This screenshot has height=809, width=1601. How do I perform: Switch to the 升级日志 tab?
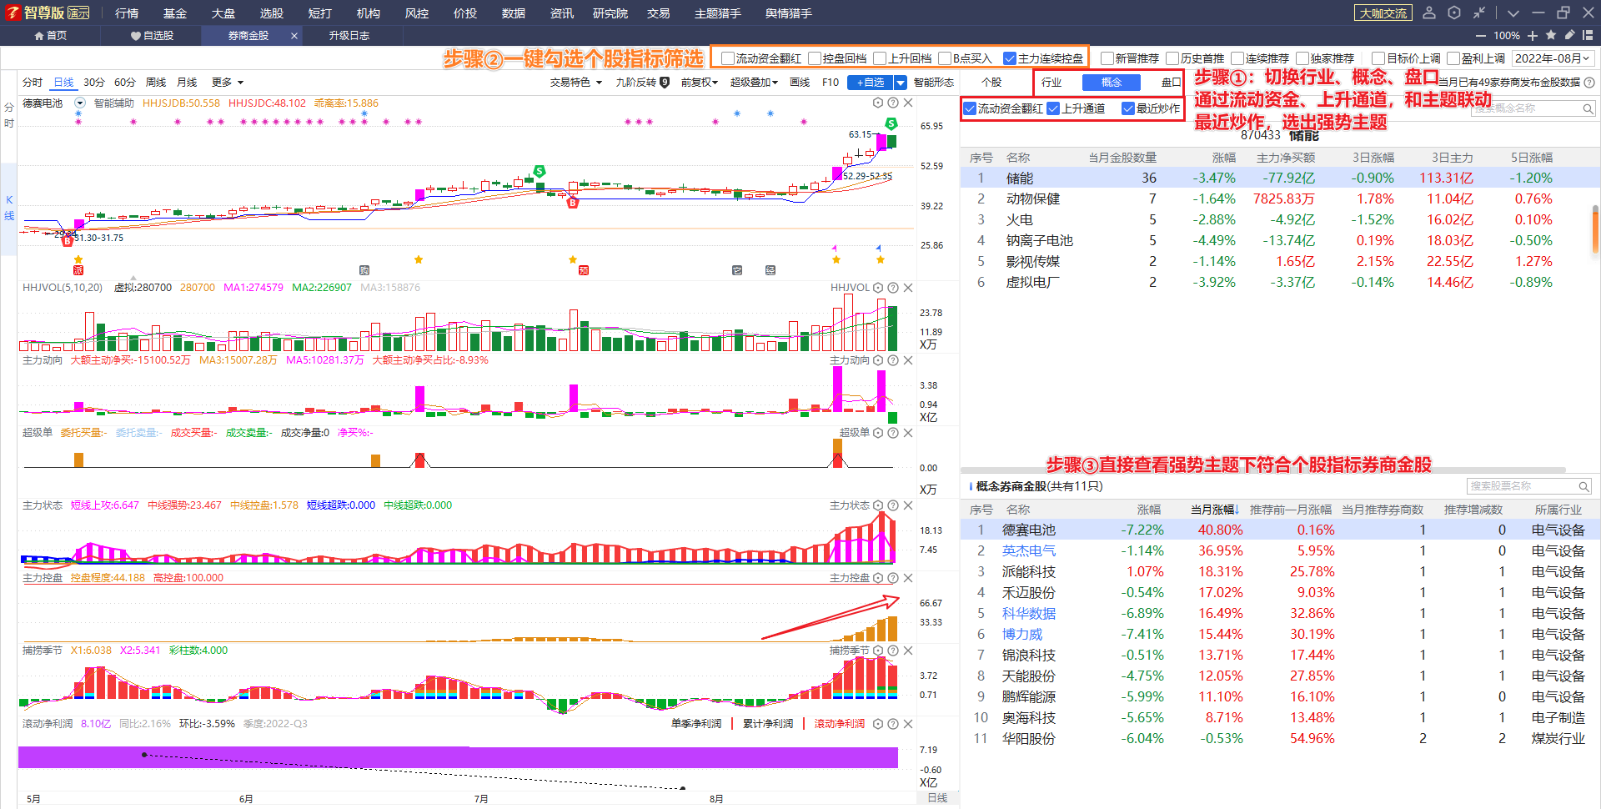tap(349, 36)
